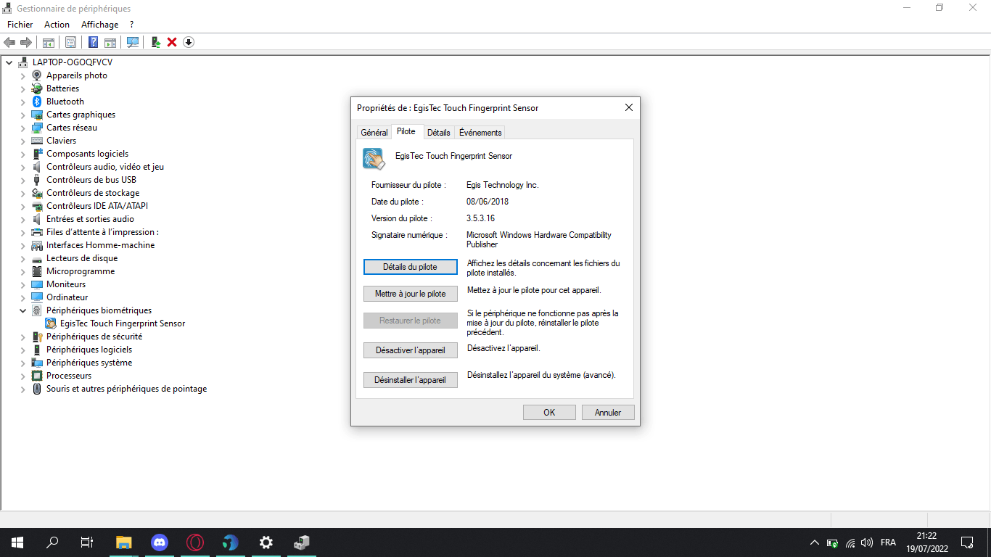Click the Device Manager taskbar icon

pyautogui.click(x=302, y=542)
